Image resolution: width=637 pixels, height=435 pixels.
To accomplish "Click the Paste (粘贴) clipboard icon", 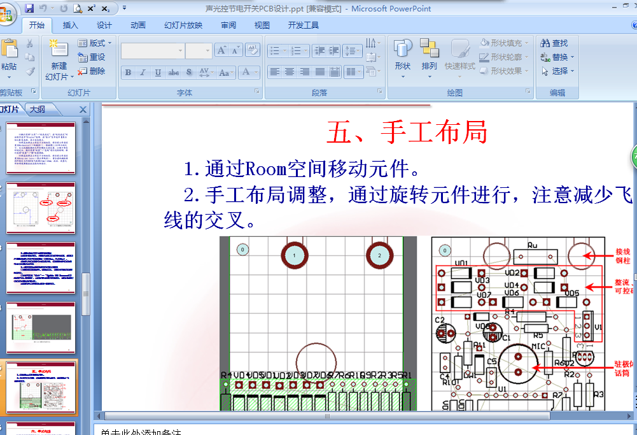I will coord(9,49).
